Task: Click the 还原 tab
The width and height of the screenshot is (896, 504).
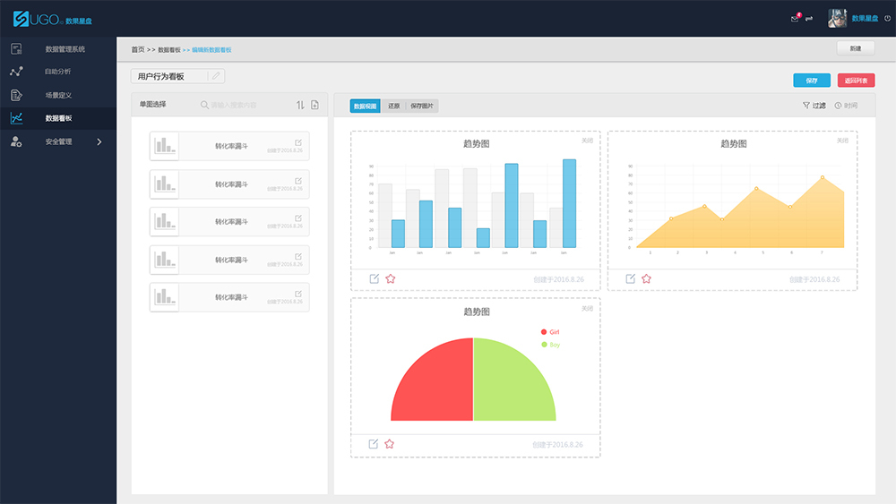Action: (x=393, y=106)
